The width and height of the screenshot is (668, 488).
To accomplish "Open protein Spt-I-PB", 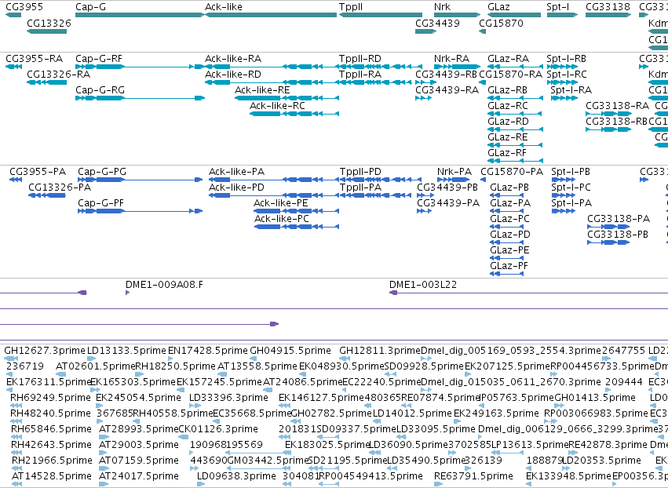I will [x=563, y=180].
